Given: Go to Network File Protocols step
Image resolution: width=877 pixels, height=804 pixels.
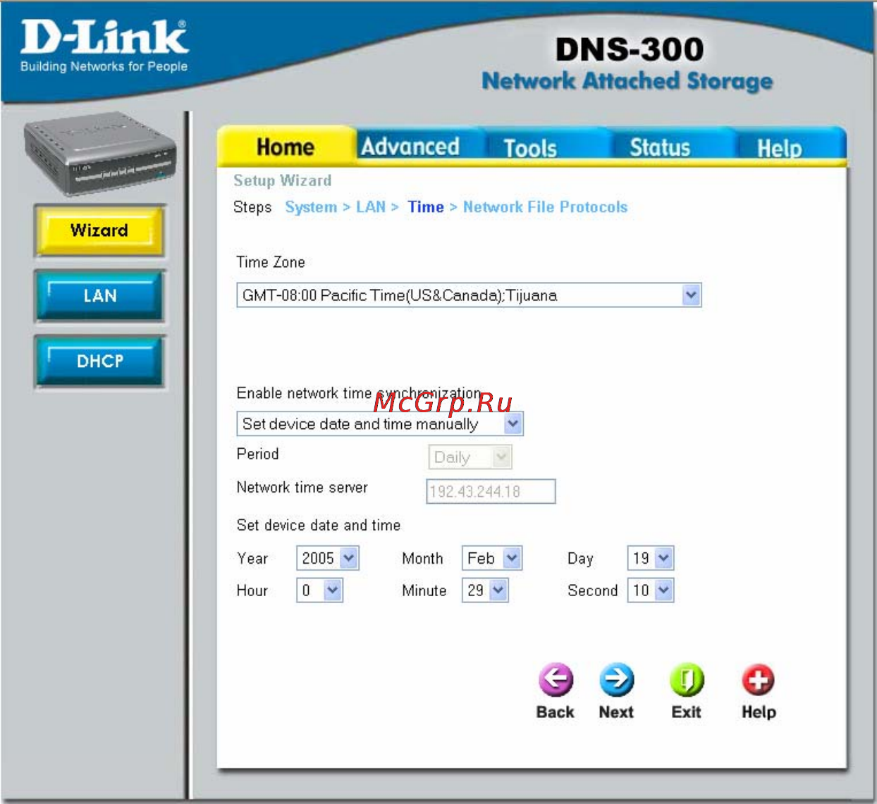Looking at the screenshot, I should (545, 207).
